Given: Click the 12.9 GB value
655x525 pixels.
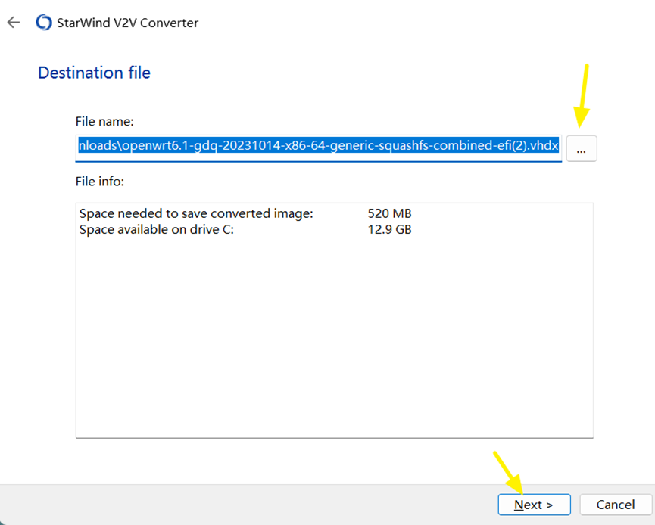Looking at the screenshot, I should pyautogui.click(x=389, y=229).
